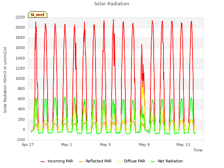Click the 1200 y-axis tick label
This screenshot has width=224, height=168.
pos(20,69)
